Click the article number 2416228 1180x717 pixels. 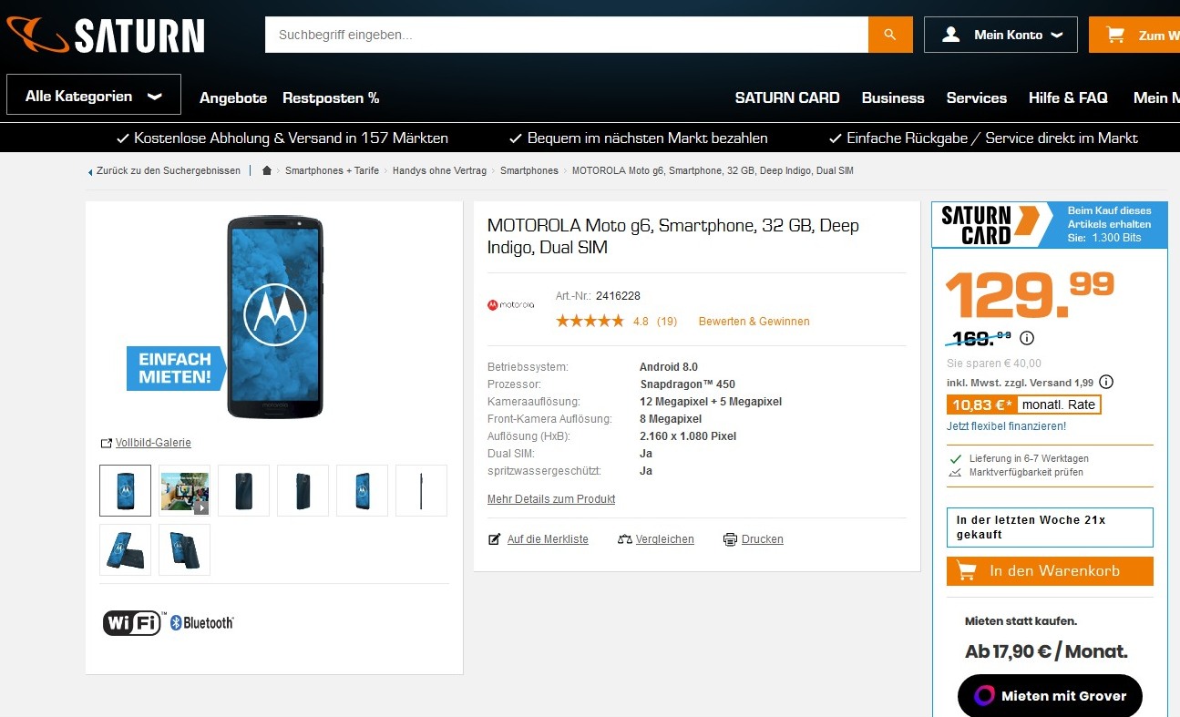[x=618, y=296]
